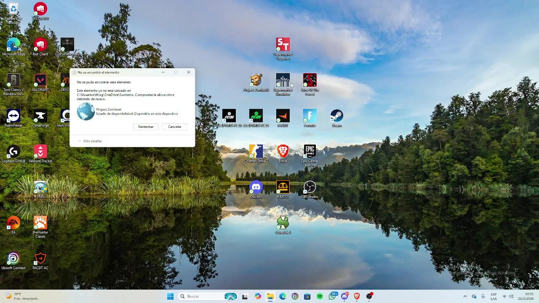This screenshot has width=539, height=303.
Task: Select Tom Clancy's Rainbow Six desktop icon
Action: pos(13,85)
